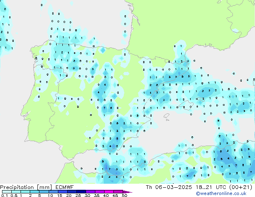Viewport: 255px width, 197px height.
Task: Click the "25" legend scale label
Action: click(78, 195)
